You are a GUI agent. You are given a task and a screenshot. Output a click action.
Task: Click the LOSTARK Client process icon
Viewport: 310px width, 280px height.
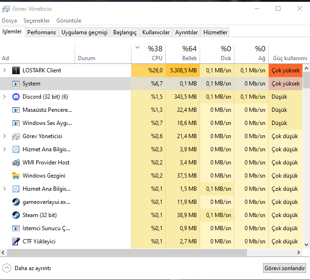coord(16,70)
